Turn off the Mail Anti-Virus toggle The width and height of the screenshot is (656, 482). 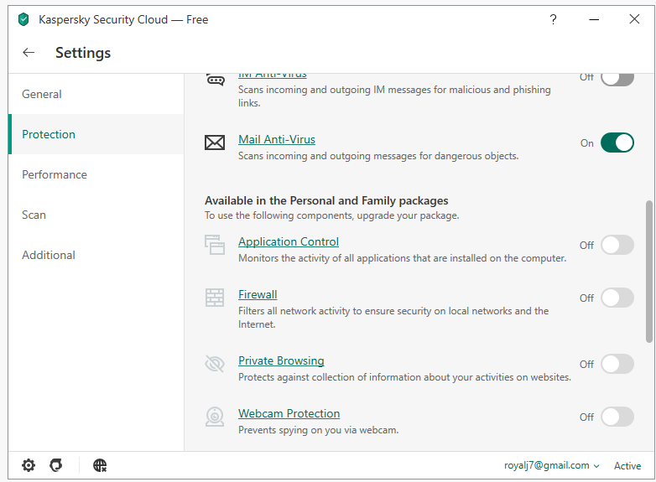pyautogui.click(x=617, y=143)
